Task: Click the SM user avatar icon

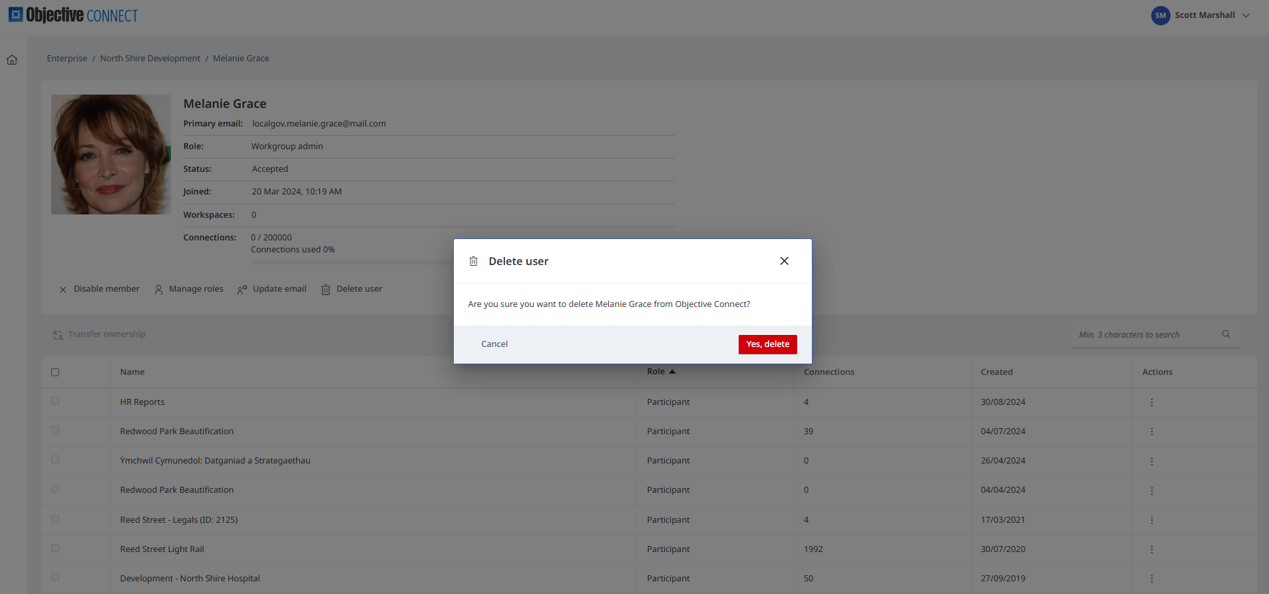Action: pyautogui.click(x=1160, y=15)
